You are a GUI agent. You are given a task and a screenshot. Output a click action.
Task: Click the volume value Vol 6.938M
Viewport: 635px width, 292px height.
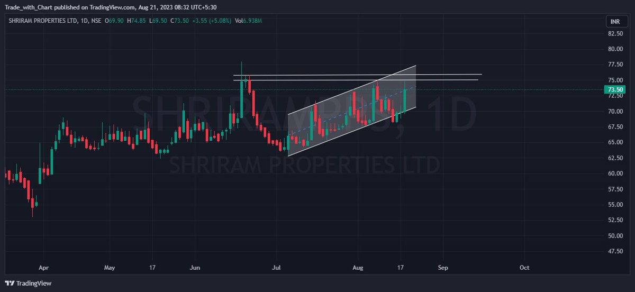click(249, 21)
